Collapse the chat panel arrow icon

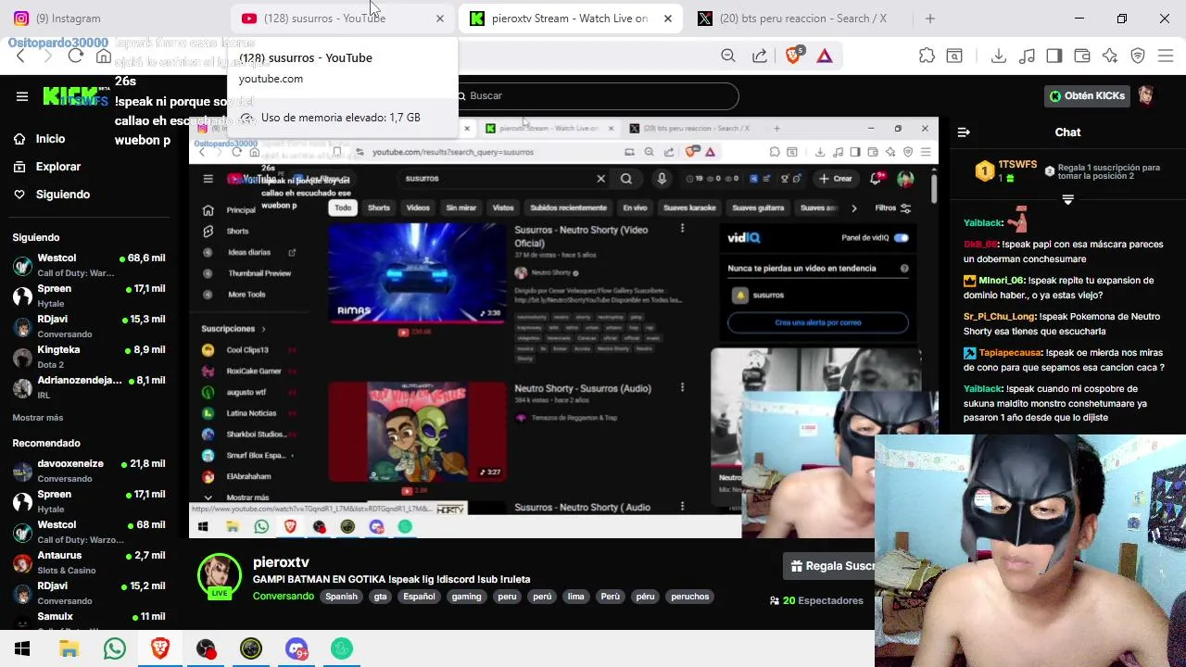(x=964, y=132)
